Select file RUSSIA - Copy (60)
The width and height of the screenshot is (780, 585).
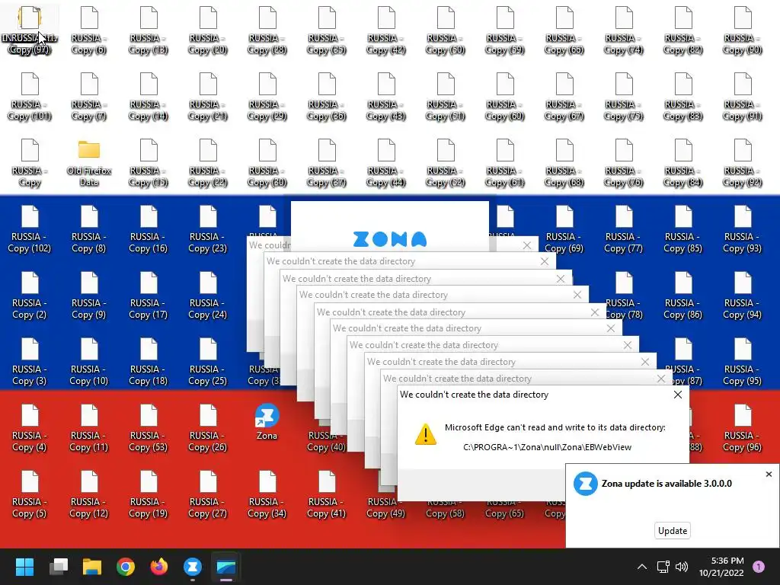pyautogui.click(x=505, y=97)
